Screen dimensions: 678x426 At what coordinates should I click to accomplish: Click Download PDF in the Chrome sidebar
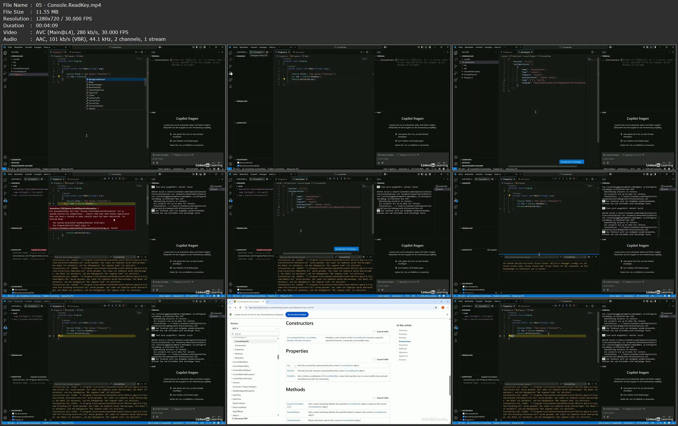click(240, 419)
